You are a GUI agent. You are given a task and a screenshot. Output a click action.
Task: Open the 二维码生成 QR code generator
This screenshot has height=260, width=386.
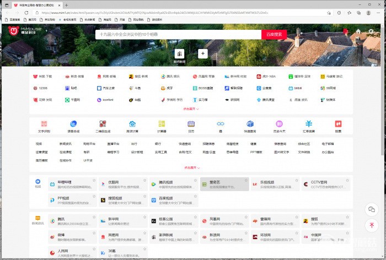click(x=103, y=127)
